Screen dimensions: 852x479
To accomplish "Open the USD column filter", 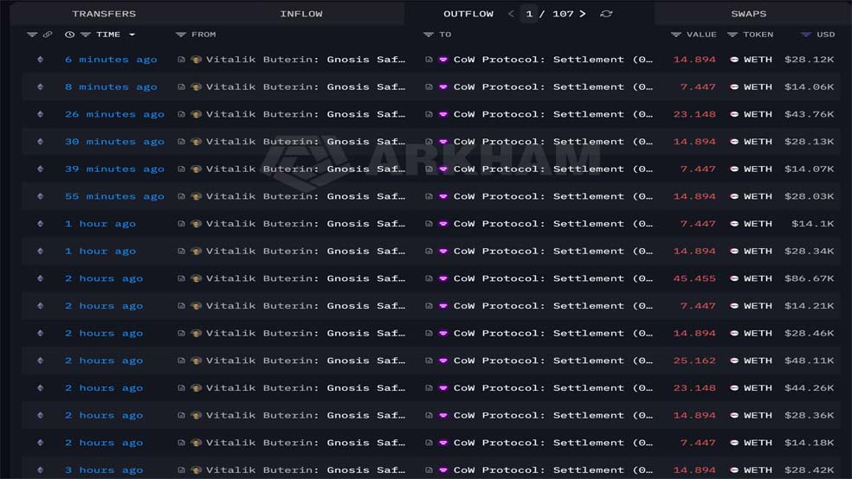I will 806,35.
